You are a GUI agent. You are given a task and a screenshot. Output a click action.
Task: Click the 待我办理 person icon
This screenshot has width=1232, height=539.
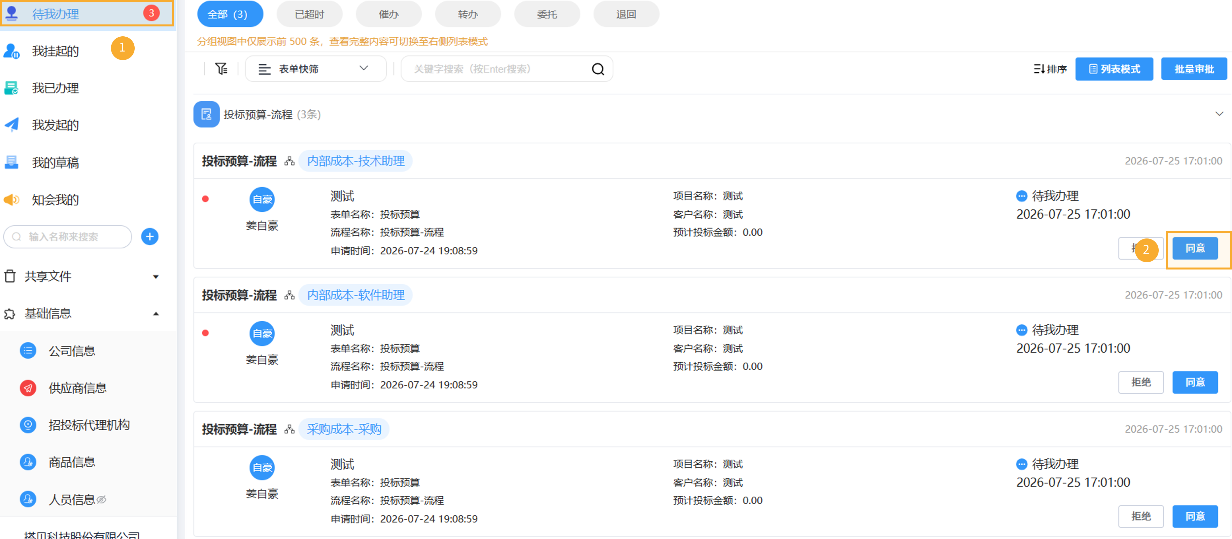(x=12, y=14)
